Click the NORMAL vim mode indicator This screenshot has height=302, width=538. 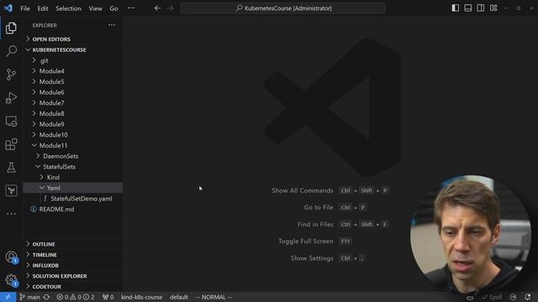pyautogui.click(x=214, y=297)
